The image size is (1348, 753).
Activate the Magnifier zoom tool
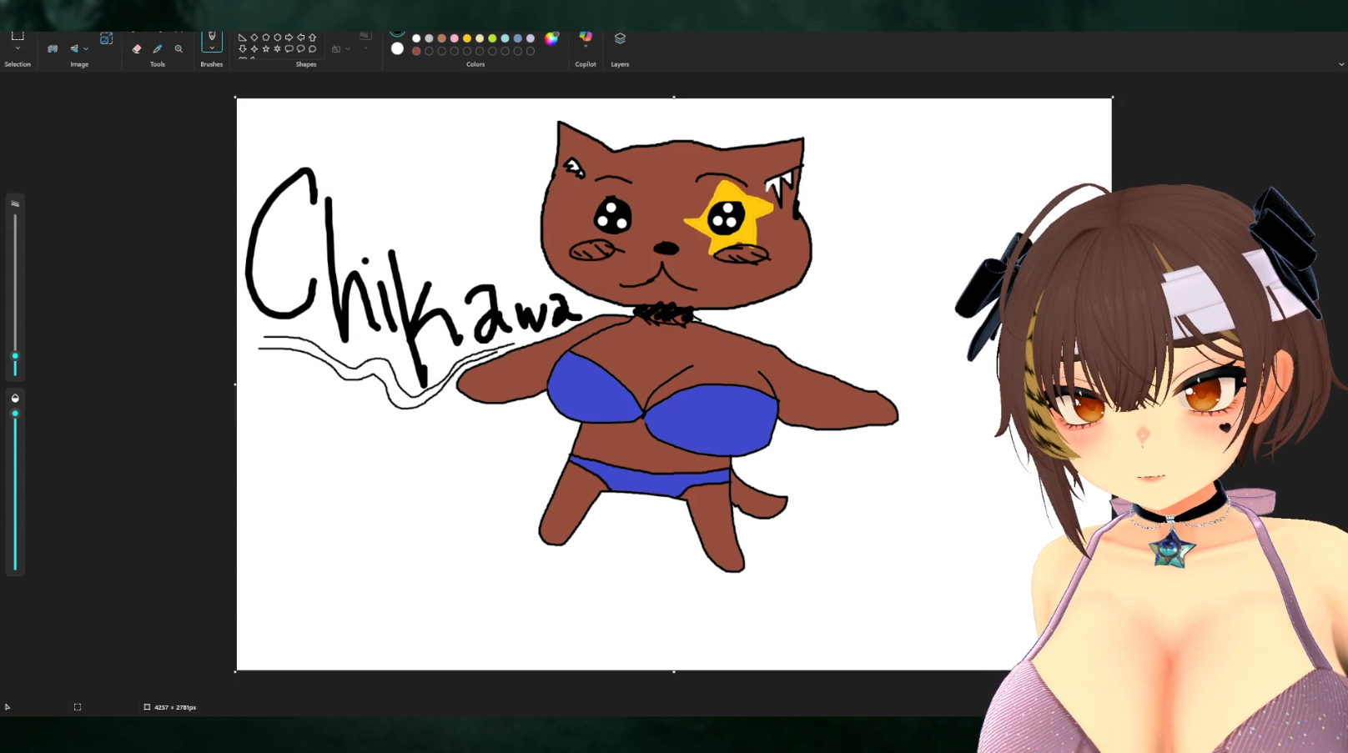[x=179, y=49]
